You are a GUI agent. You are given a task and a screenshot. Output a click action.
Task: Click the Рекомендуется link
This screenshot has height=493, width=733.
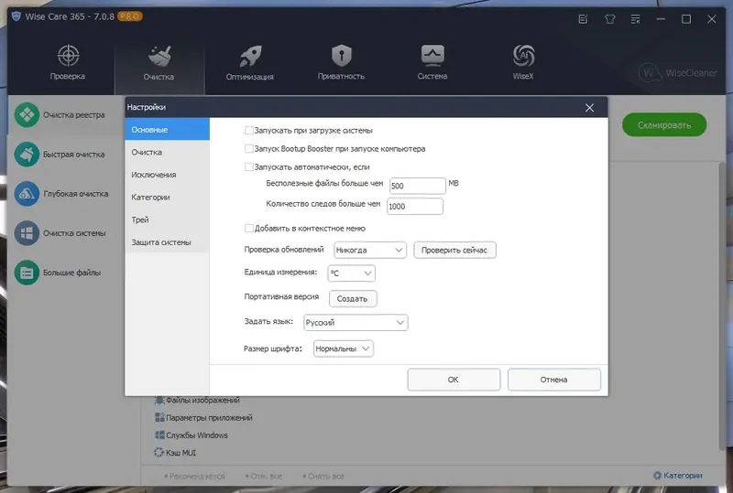[197, 477]
